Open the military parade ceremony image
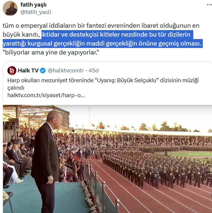The height and width of the screenshot is (213, 212). coord(107,159)
